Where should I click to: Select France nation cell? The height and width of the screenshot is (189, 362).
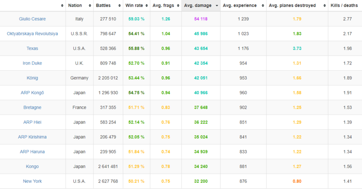[x=80, y=107]
